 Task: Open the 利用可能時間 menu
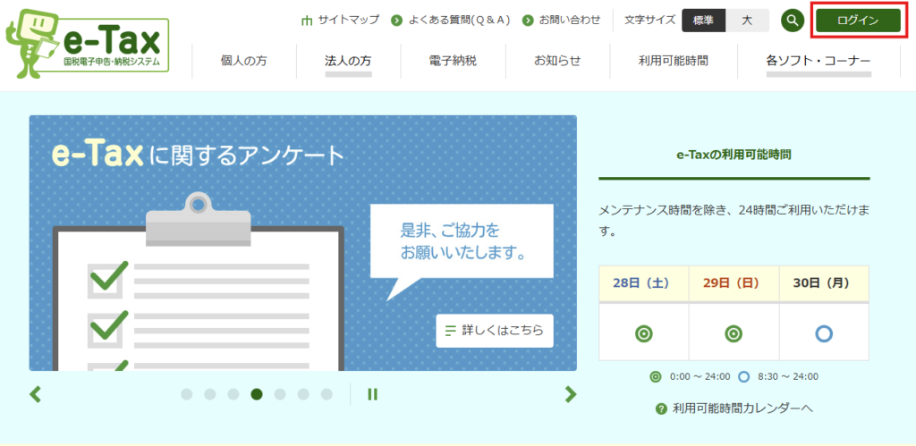(x=674, y=61)
